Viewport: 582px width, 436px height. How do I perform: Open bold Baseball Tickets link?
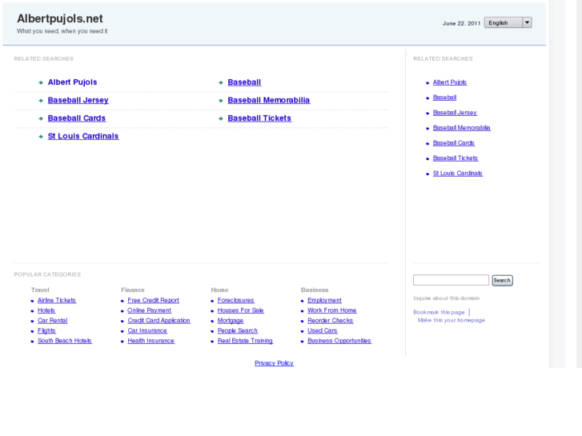click(x=259, y=118)
